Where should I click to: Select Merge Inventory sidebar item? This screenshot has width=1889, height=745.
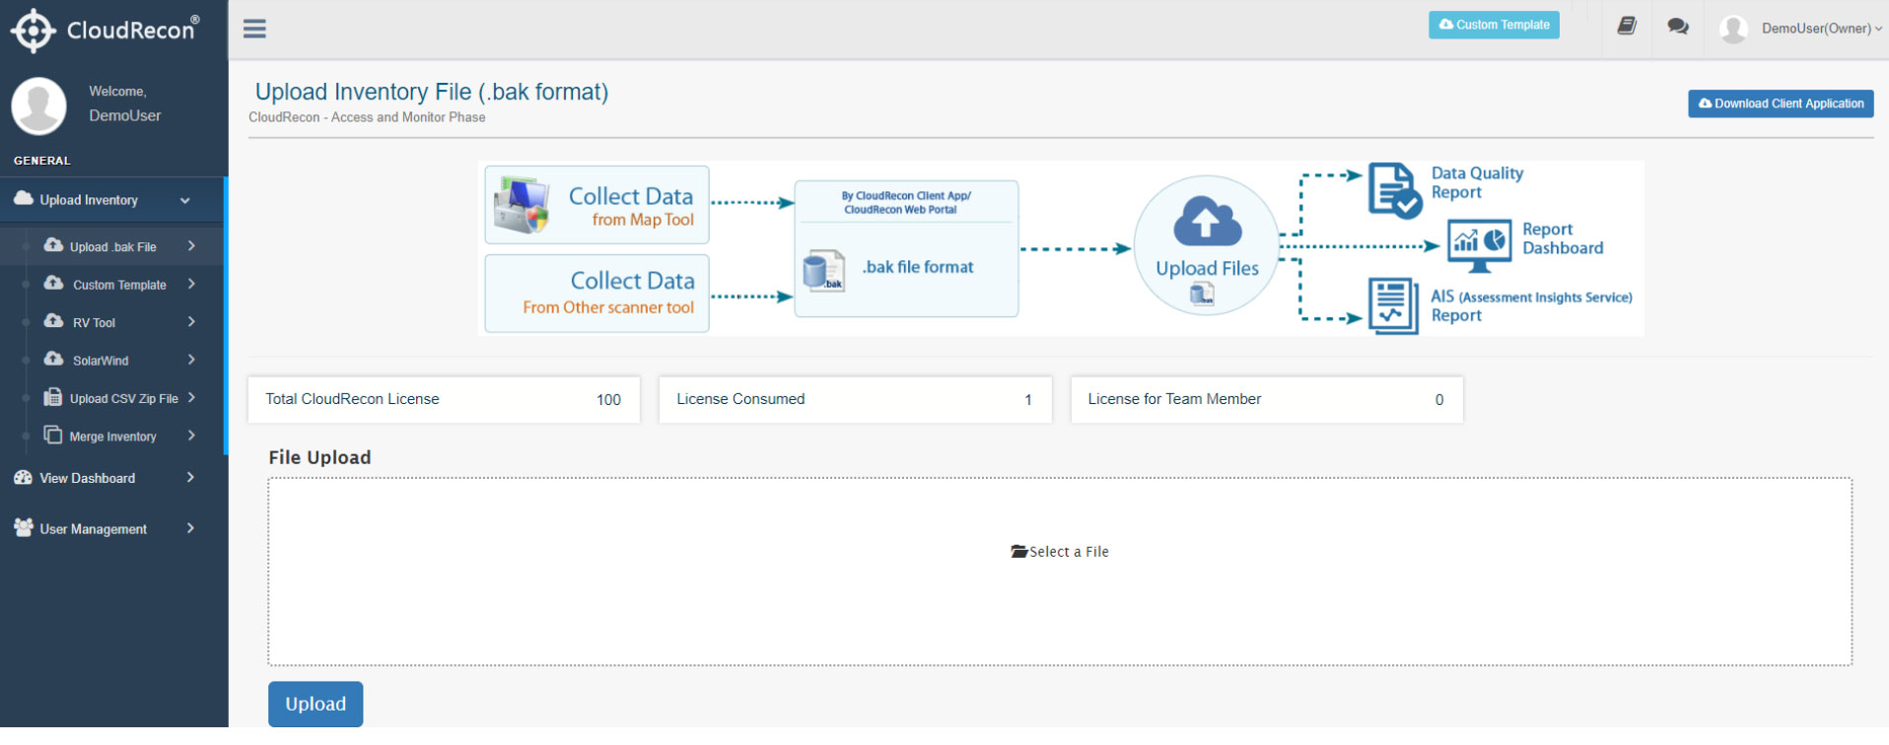tap(112, 437)
